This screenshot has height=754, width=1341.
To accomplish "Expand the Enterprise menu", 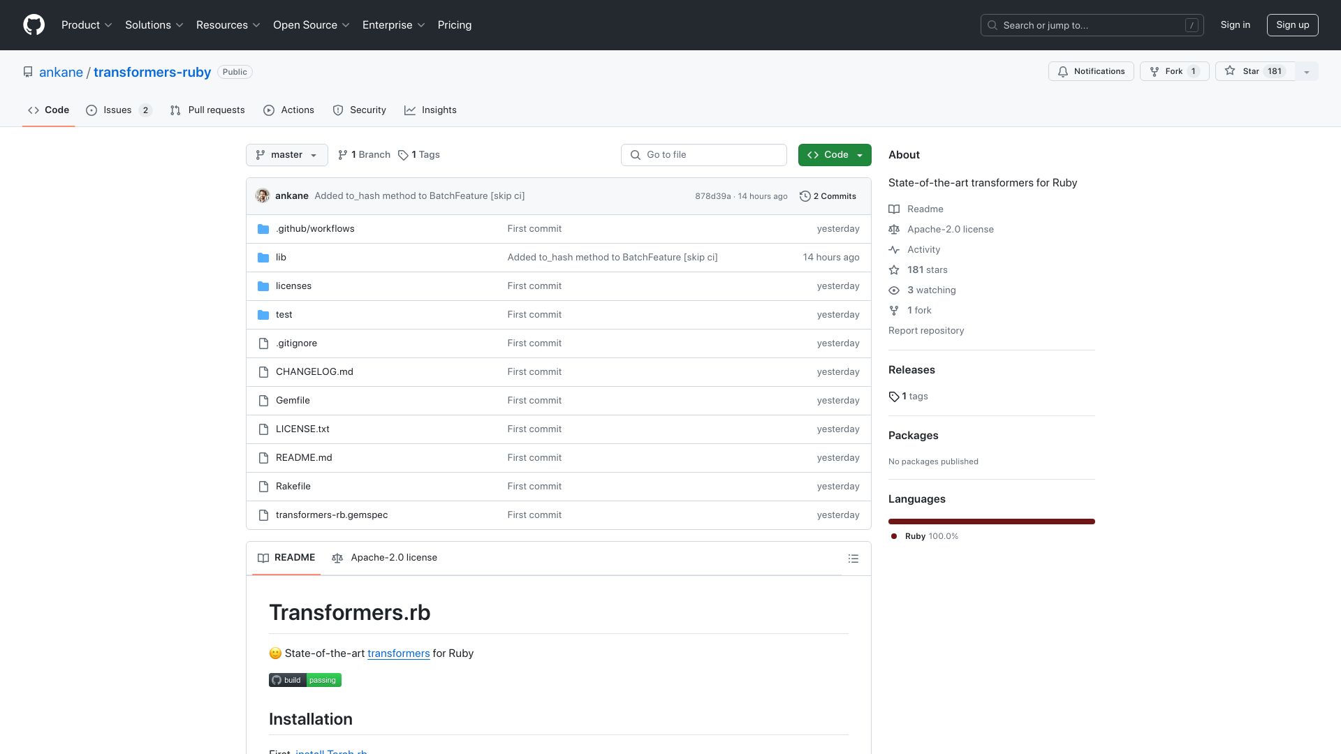I will 394,25.
